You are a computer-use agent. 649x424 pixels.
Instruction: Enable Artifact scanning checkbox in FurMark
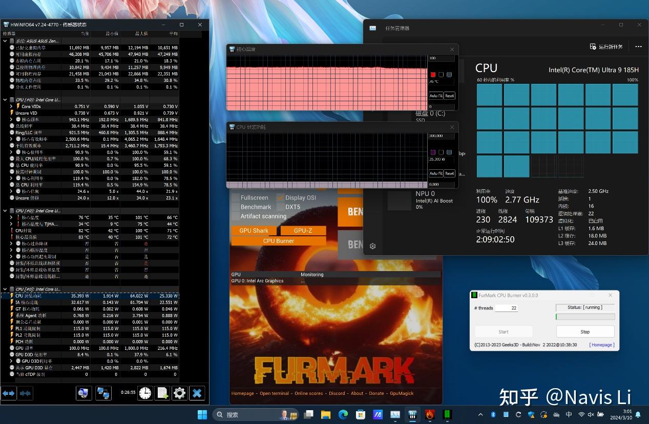click(235, 216)
